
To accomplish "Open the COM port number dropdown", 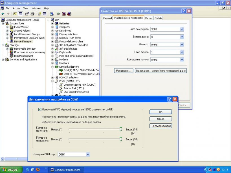I will [x=88, y=154].
